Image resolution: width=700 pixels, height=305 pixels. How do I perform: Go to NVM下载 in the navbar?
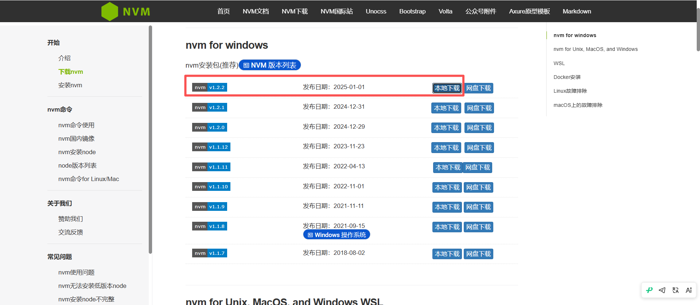pos(295,11)
